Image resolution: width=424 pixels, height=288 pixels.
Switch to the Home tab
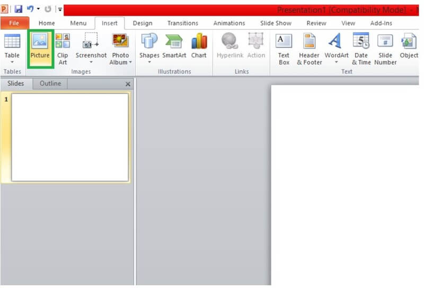click(x=47, y=23)
